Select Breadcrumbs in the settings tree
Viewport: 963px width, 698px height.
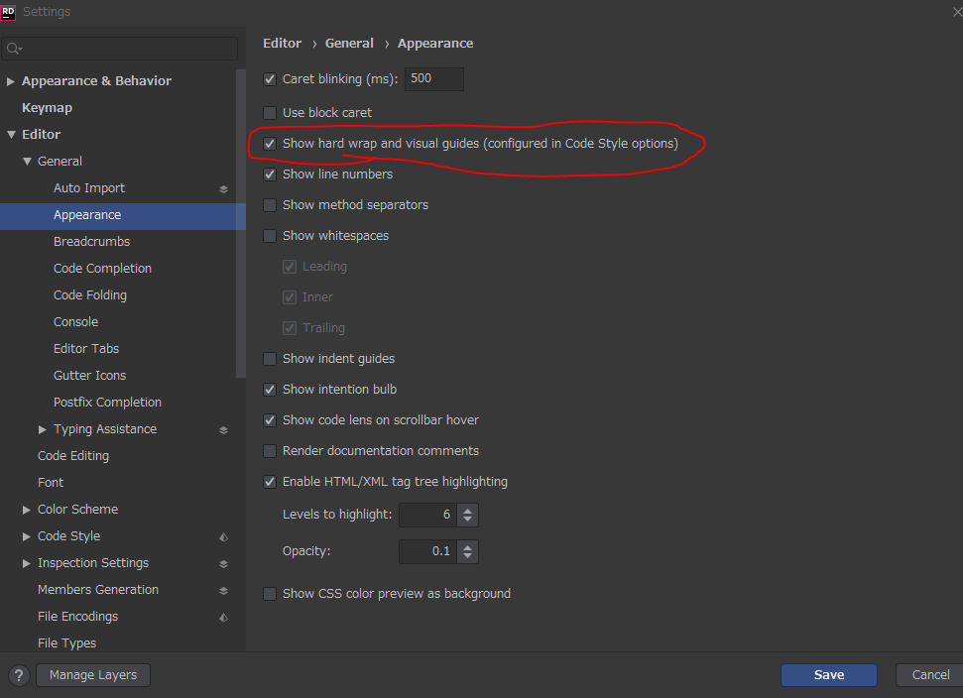coord(91,242)
